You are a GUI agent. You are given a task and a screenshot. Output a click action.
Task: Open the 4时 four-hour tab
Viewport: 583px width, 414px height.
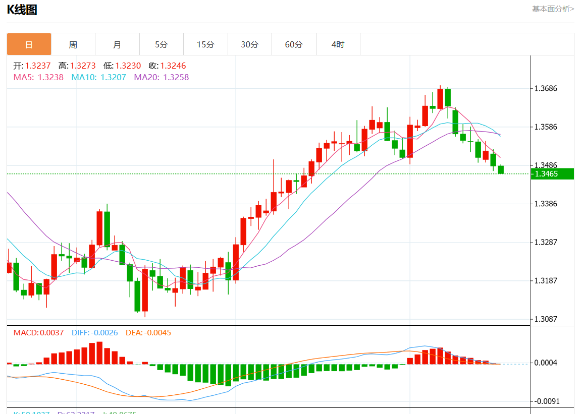click(338, 44)
